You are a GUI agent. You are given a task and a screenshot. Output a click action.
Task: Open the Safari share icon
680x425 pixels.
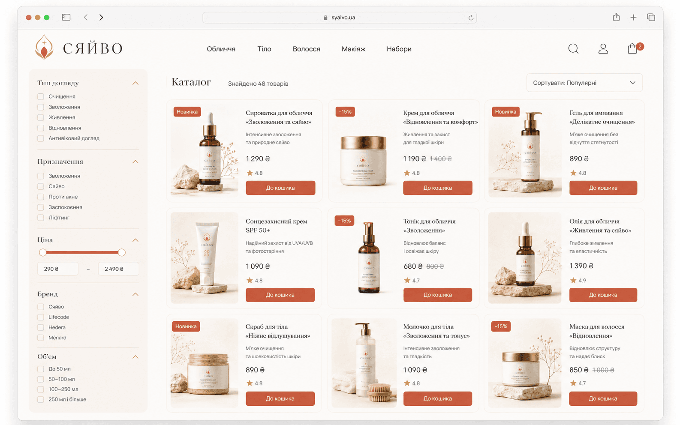click(x=616, y=17)
